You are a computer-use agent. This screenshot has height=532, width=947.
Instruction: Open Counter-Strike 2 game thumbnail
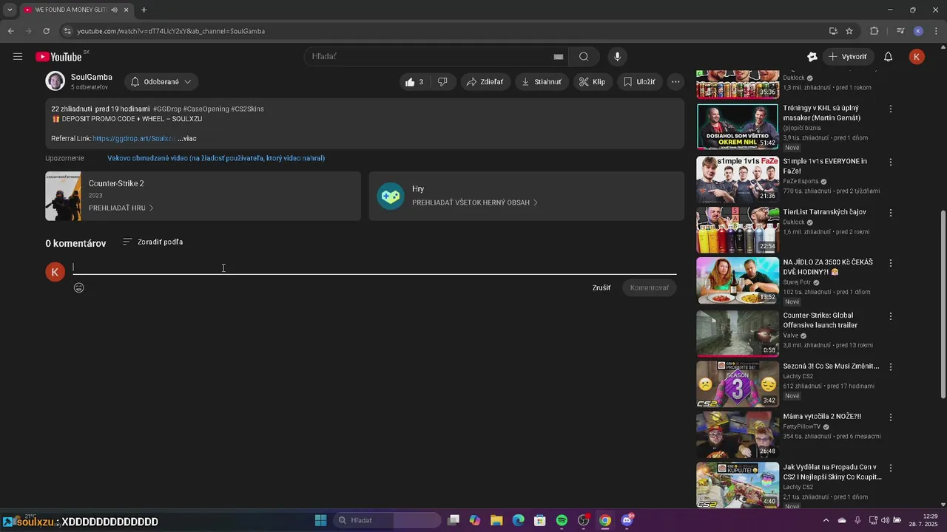click(x=63, y=196)
